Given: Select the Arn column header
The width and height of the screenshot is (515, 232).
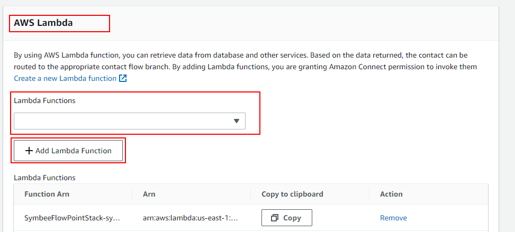Looking at the screenshot, I should coord(149,194).
